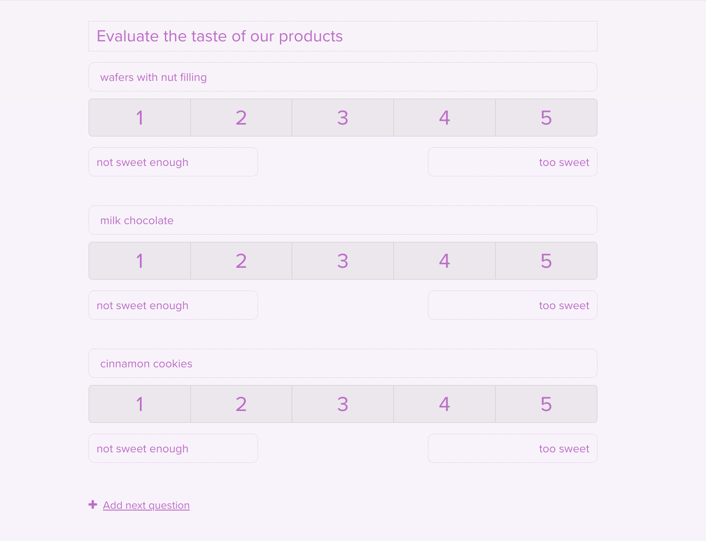Image resolution: width=706 pixels, height=541 pixels.
Task: Select rating 5 for wafers with nut filling
Action: (546, 117)
